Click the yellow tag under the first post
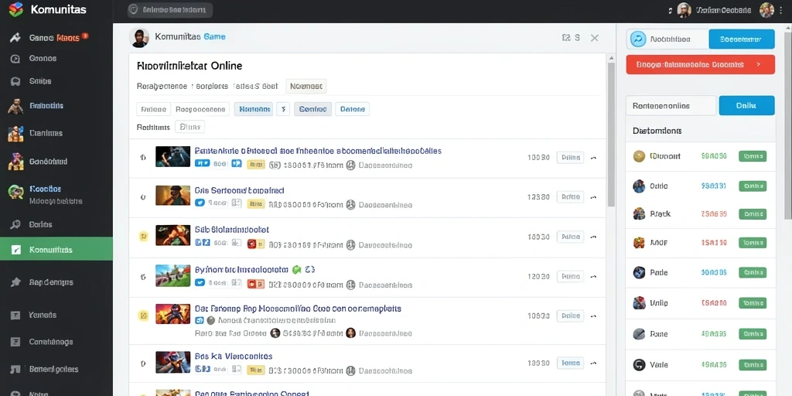 [255, 164]
